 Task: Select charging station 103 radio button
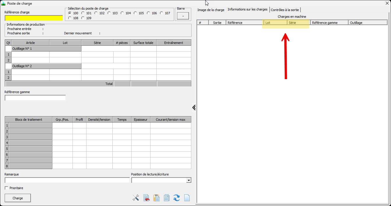point(109,13)
